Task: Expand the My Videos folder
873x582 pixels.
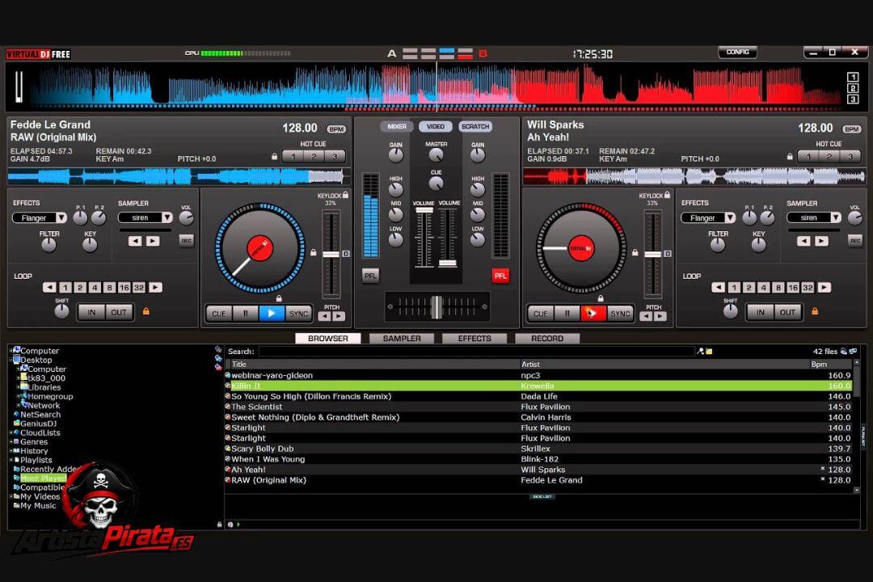Action: pos(11,496)
